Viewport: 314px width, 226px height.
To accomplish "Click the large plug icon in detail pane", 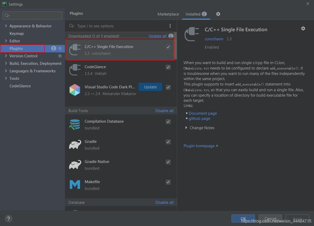I will pos(192,34).
